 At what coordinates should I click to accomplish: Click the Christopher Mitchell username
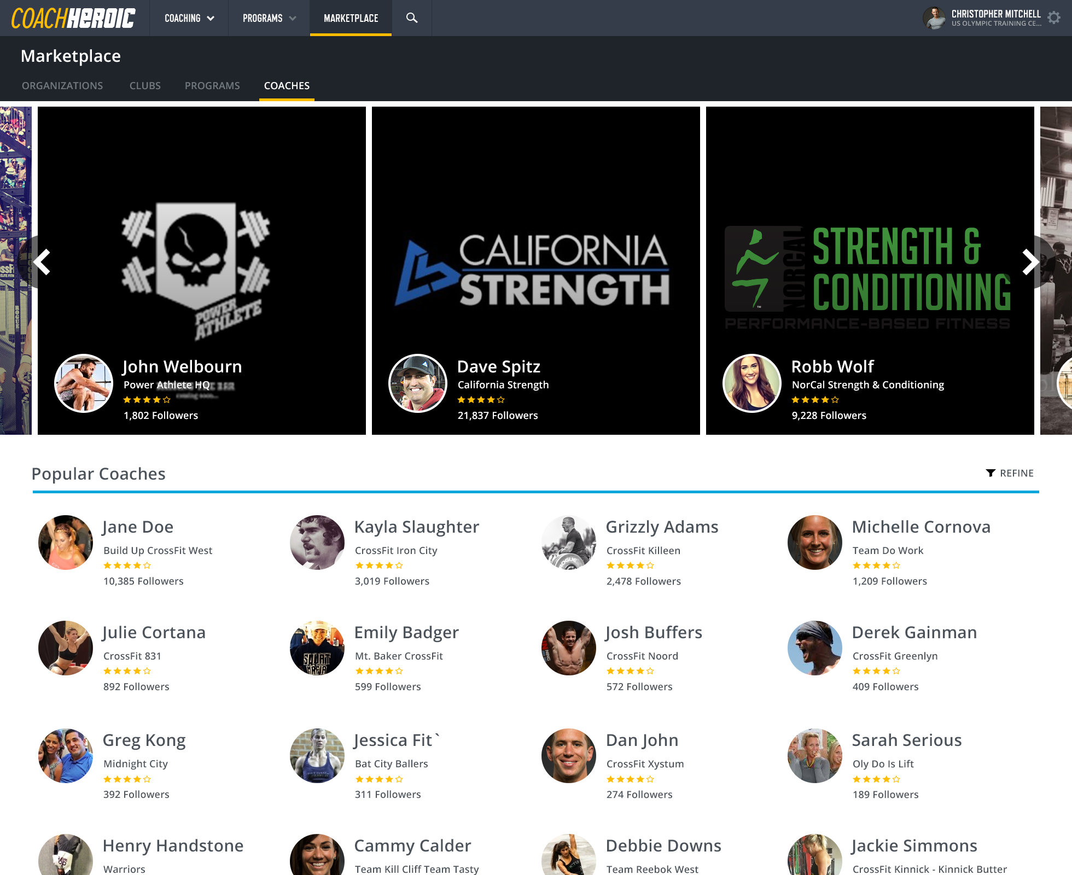(x=996, y=14)
